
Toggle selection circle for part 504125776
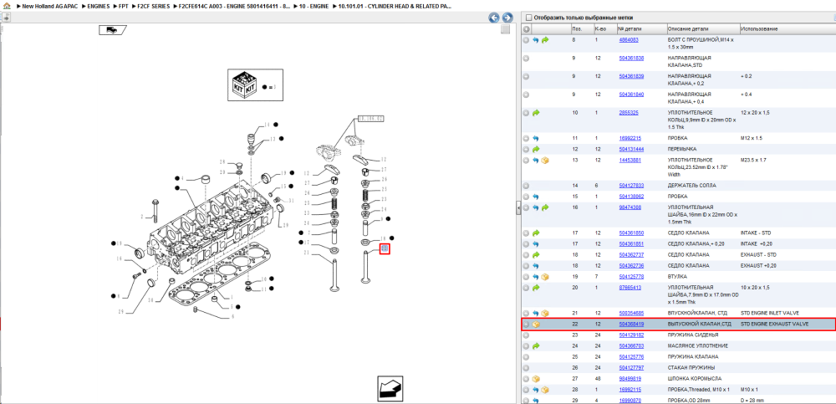[x=526, y=356]
